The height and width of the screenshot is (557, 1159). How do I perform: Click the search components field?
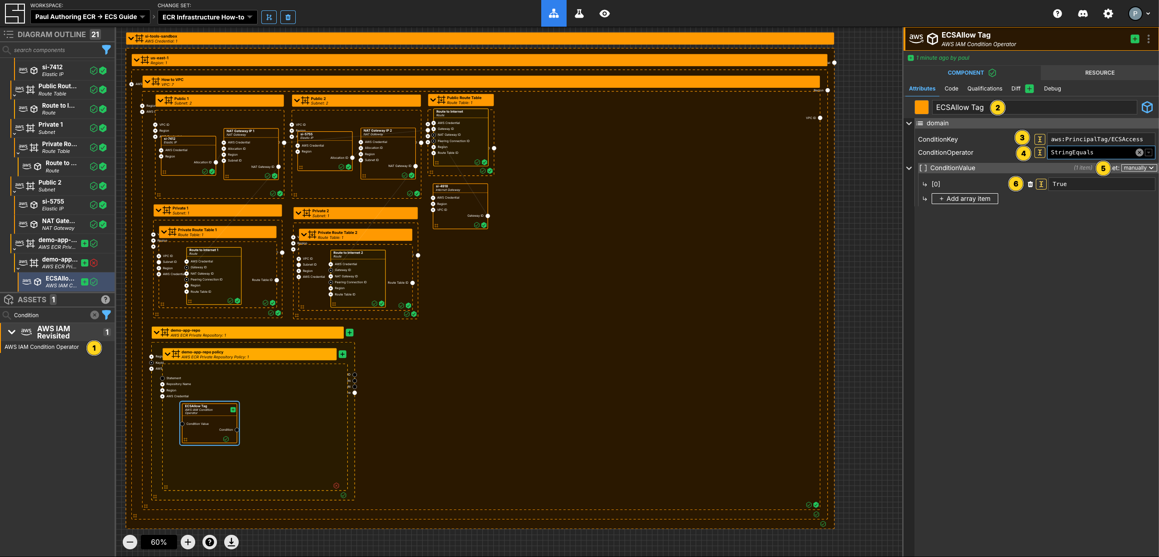[54, 50]
